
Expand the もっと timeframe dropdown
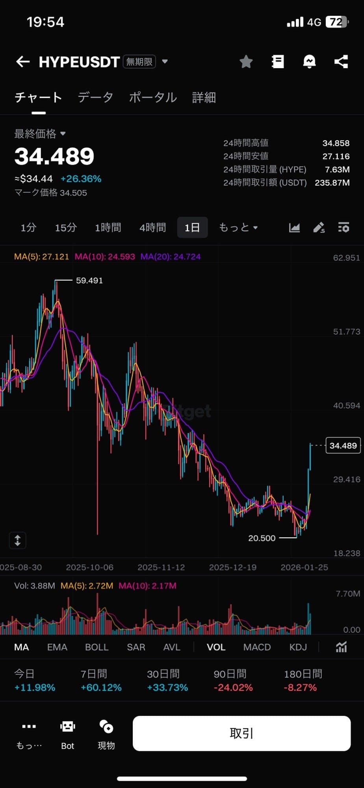238,227
